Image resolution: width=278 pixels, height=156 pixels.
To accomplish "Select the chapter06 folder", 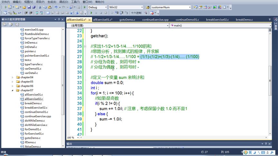I will [27, 86].
